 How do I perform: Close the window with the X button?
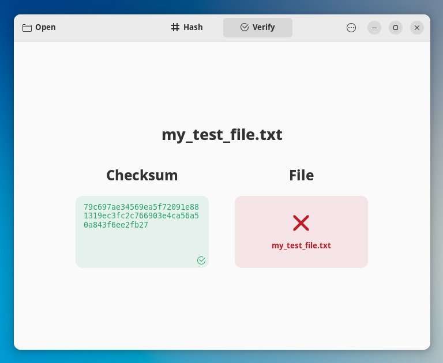pyautogui.click(x=417, y=28)
